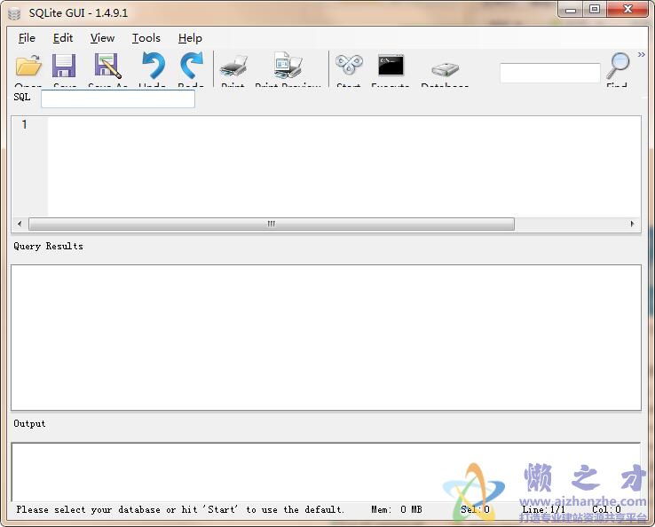Maximize the SQLite GUI window
This screenshot has height=527, width=655.
coord(595,9)
